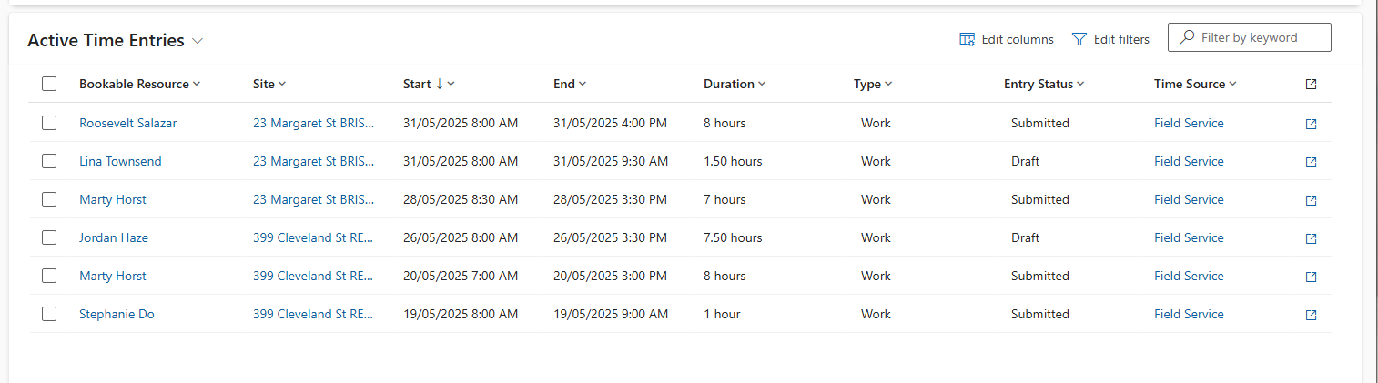Click the Edit columns icon

(968, 39)
